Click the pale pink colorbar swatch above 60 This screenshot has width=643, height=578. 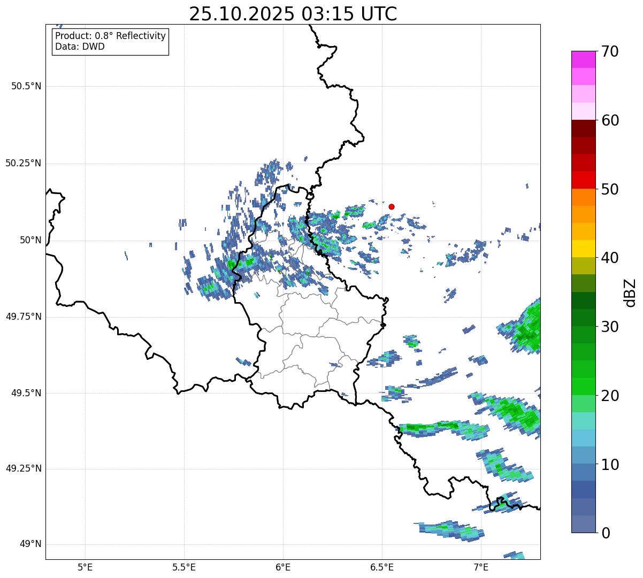point(583,111)
